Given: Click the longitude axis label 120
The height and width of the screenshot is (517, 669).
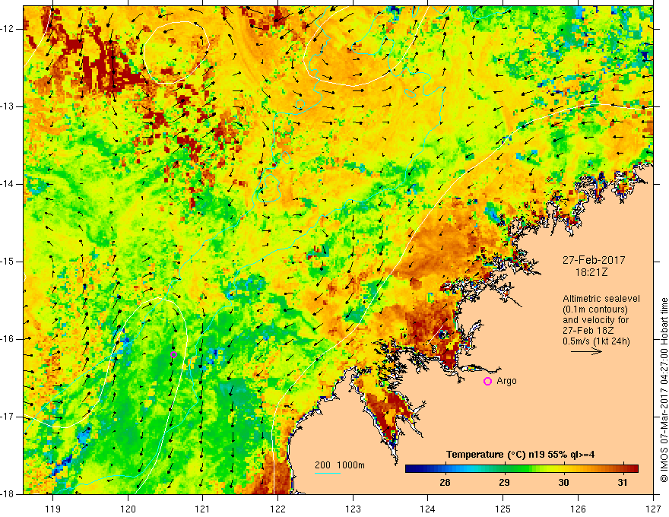Looking at the screenshot, I should click(x=128, y=509).
